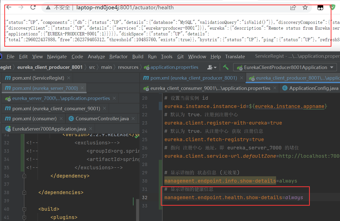Open the Analyze menu

[96, 57]
